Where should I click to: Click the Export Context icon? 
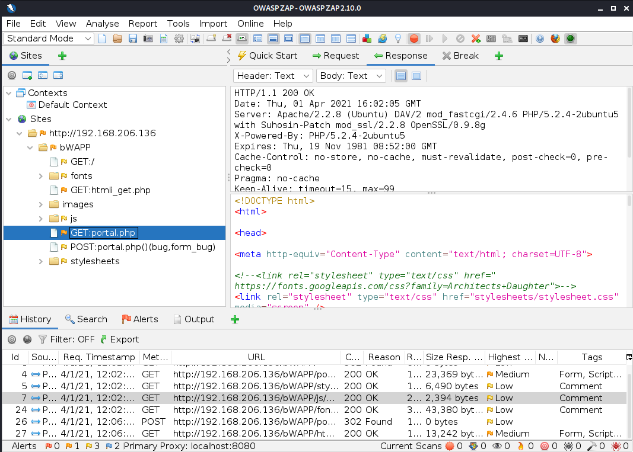click(x=58, y=75)
